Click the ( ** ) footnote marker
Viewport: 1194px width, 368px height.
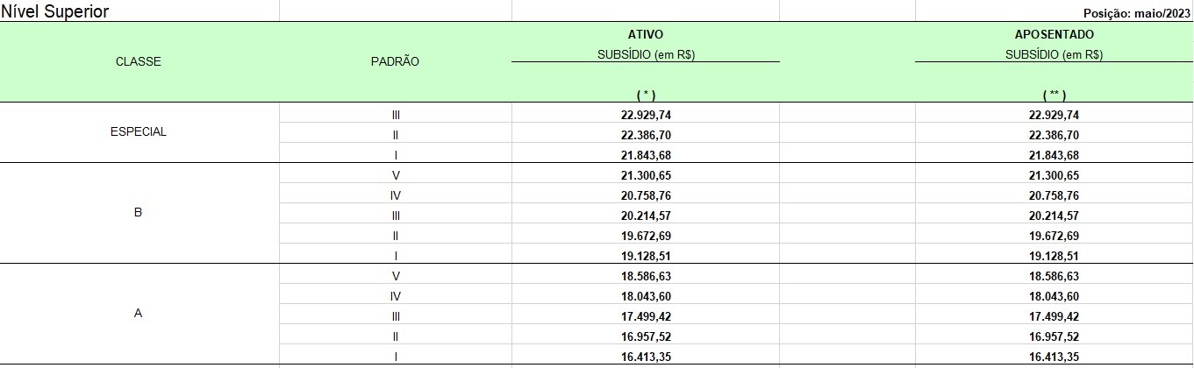click(x=1054, y=95)
